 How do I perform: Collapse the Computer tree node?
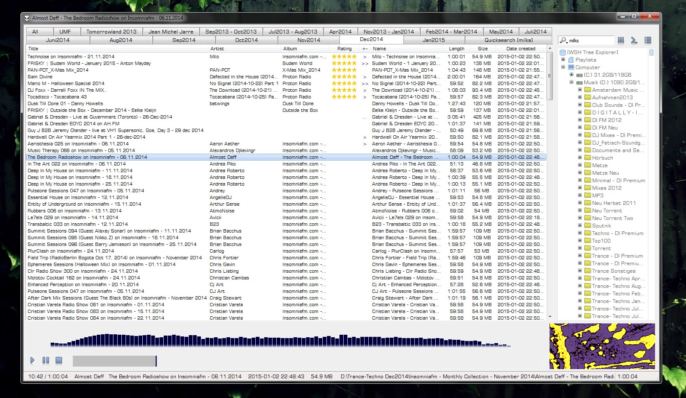[563, 67]
